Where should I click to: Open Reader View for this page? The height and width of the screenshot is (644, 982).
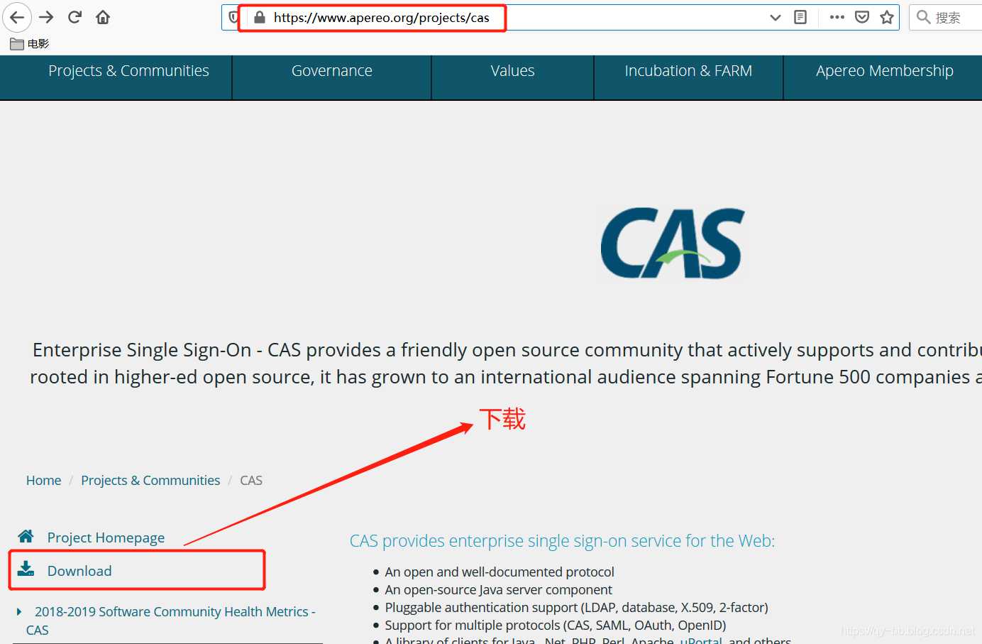tap(800, 17)
